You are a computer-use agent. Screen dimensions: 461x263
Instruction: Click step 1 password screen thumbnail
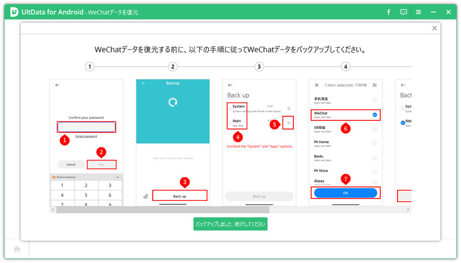[86, 142]
